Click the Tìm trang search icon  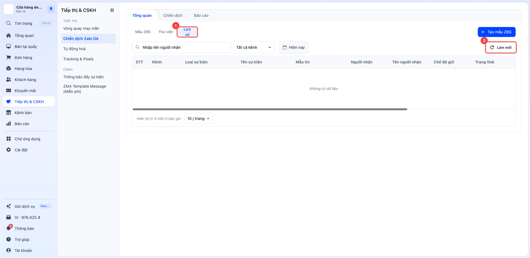tap(9, 23)
